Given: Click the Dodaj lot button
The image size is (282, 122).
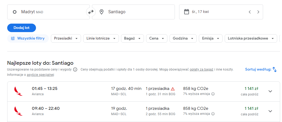Looking at the screenshot, I should coord(22,28).
